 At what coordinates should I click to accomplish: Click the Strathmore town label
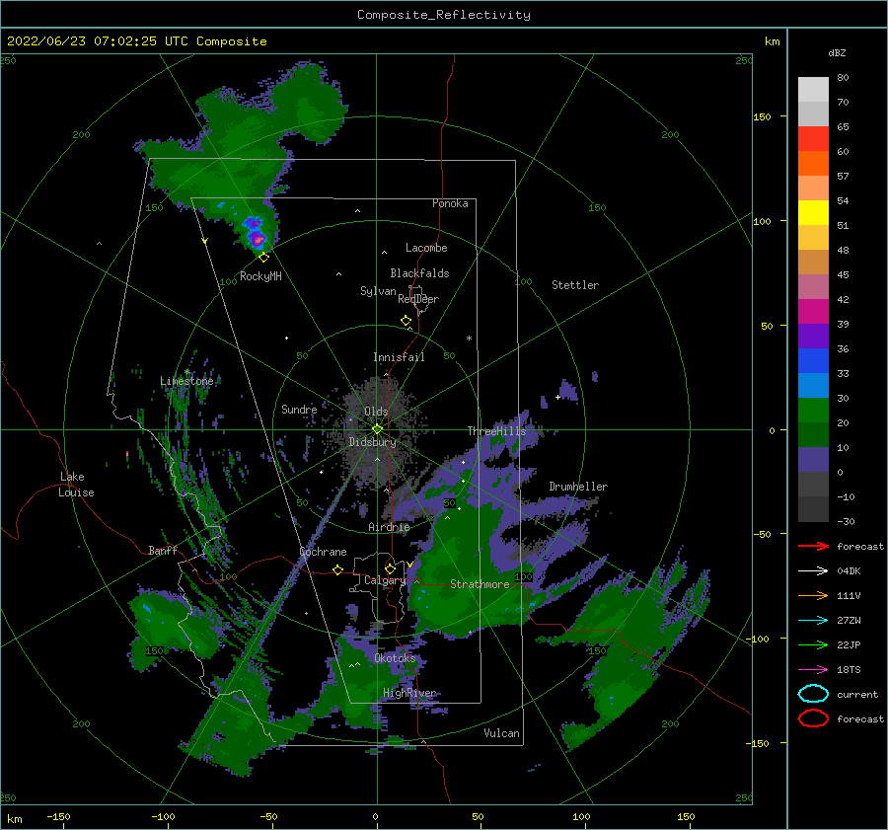(x=480, y=584)
